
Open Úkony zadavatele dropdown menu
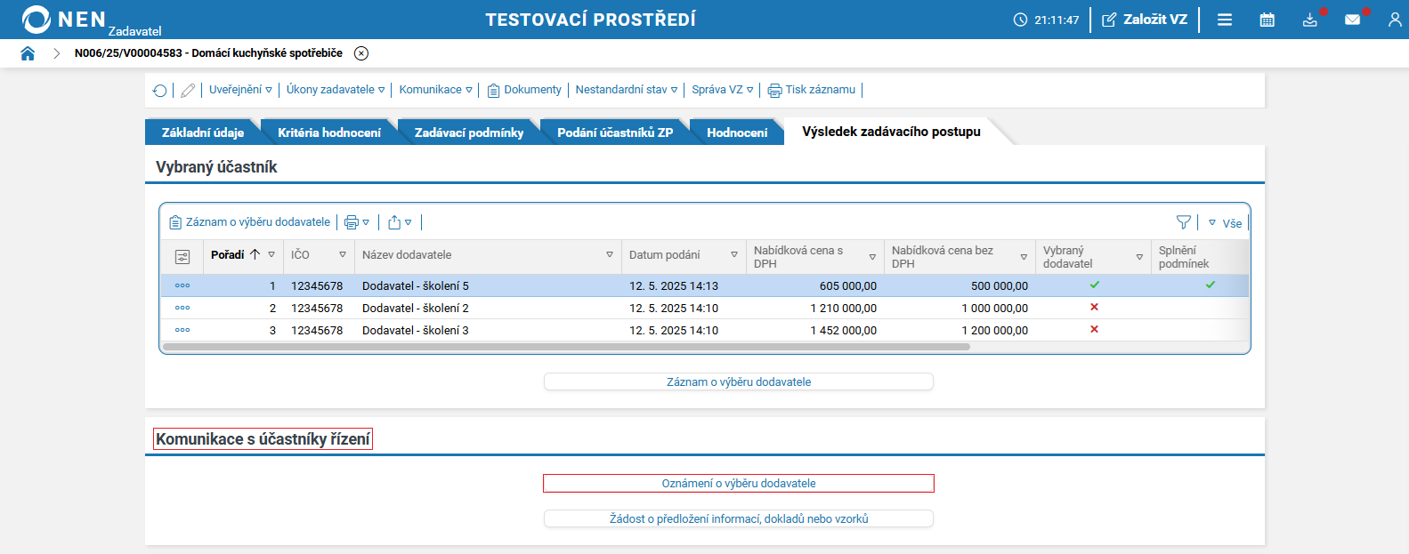[336, 90]
